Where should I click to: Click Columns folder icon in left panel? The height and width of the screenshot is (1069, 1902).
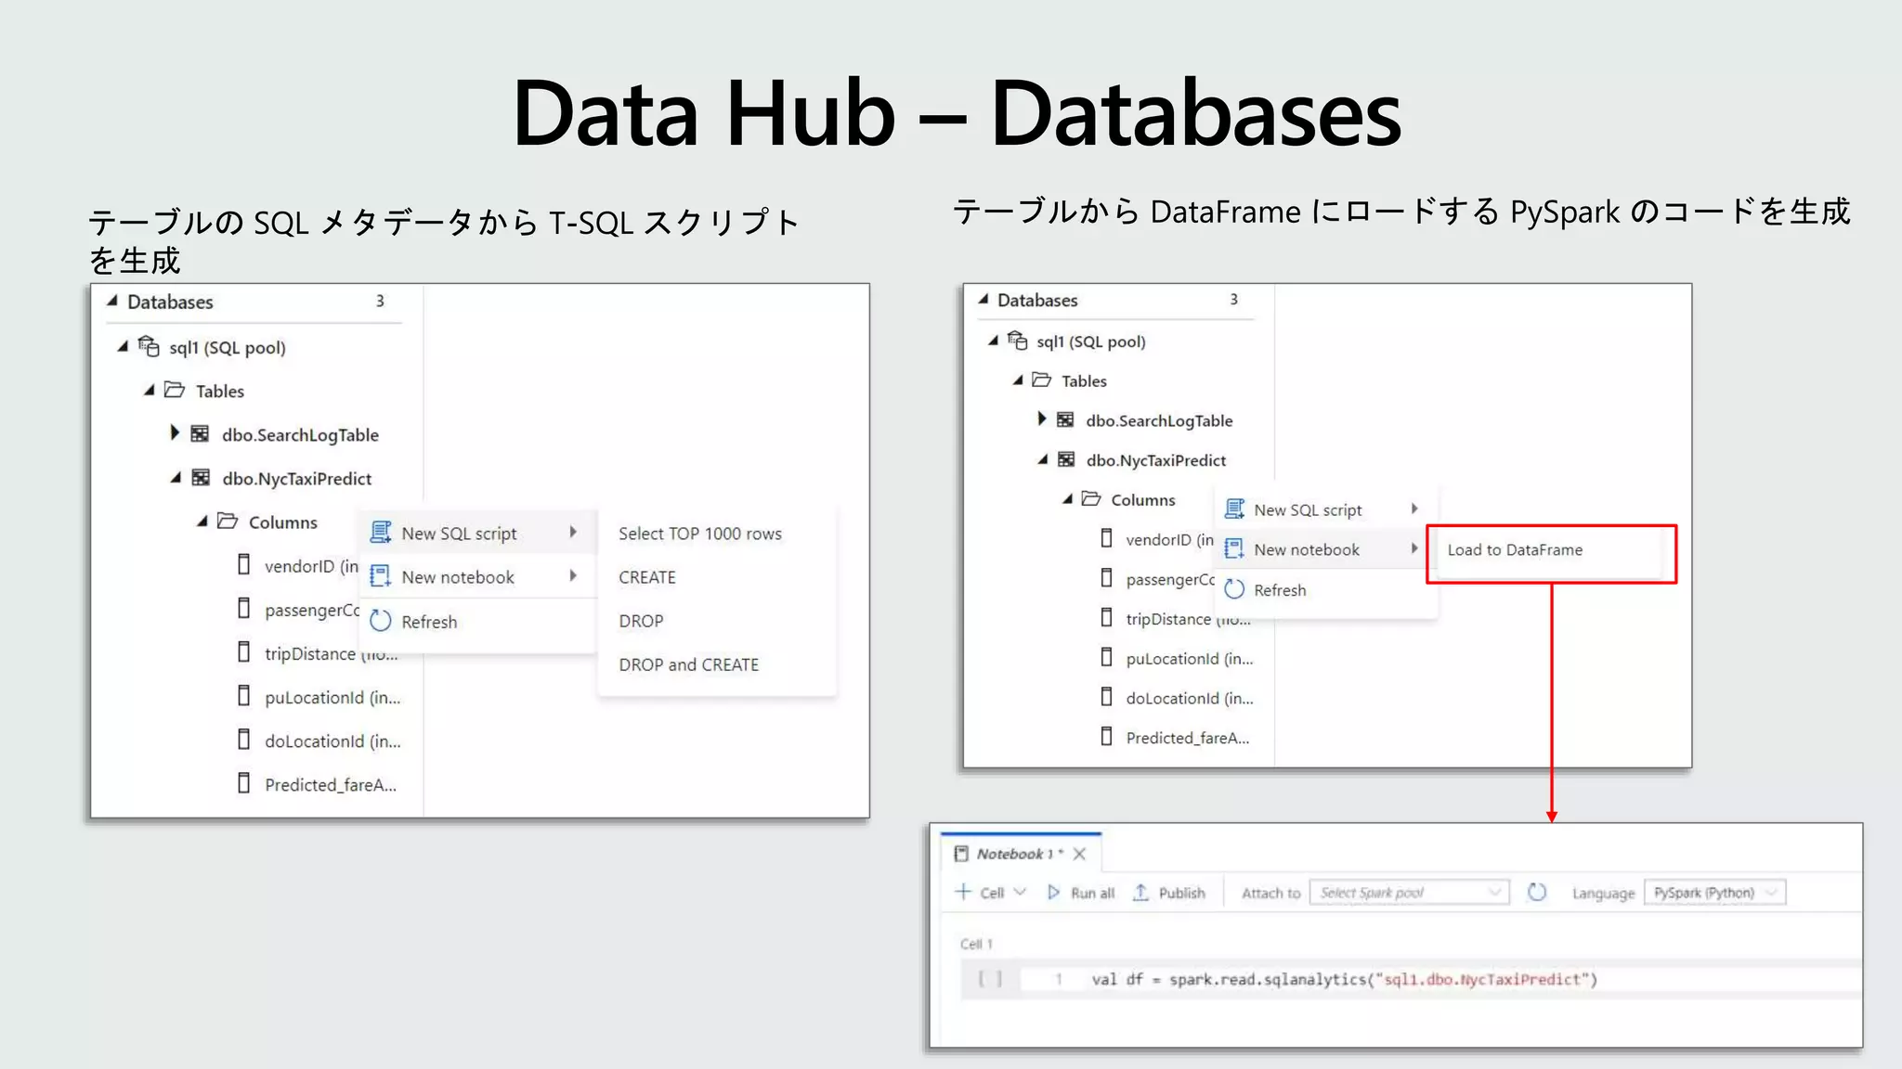[x=228, y=521]
